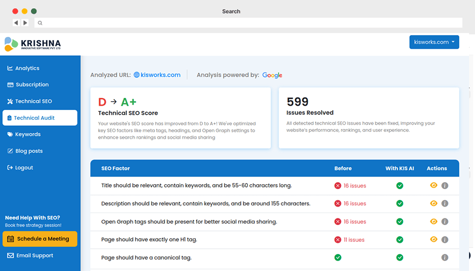Screen dimensions: 475x271
Task: Click the Logout option in the sidebar
Action: 20,167
